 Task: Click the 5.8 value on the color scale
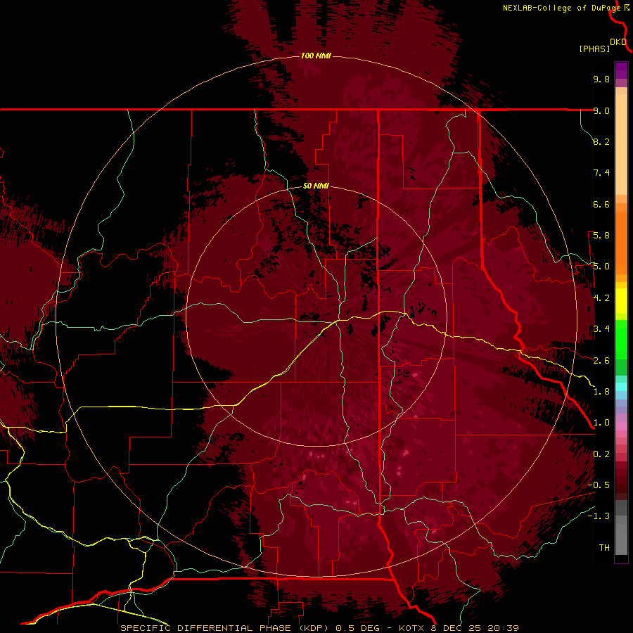[x=601, y=236]
